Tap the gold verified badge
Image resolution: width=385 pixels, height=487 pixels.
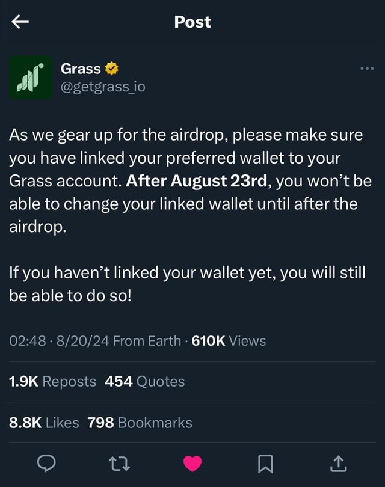(x=112, y=69)
